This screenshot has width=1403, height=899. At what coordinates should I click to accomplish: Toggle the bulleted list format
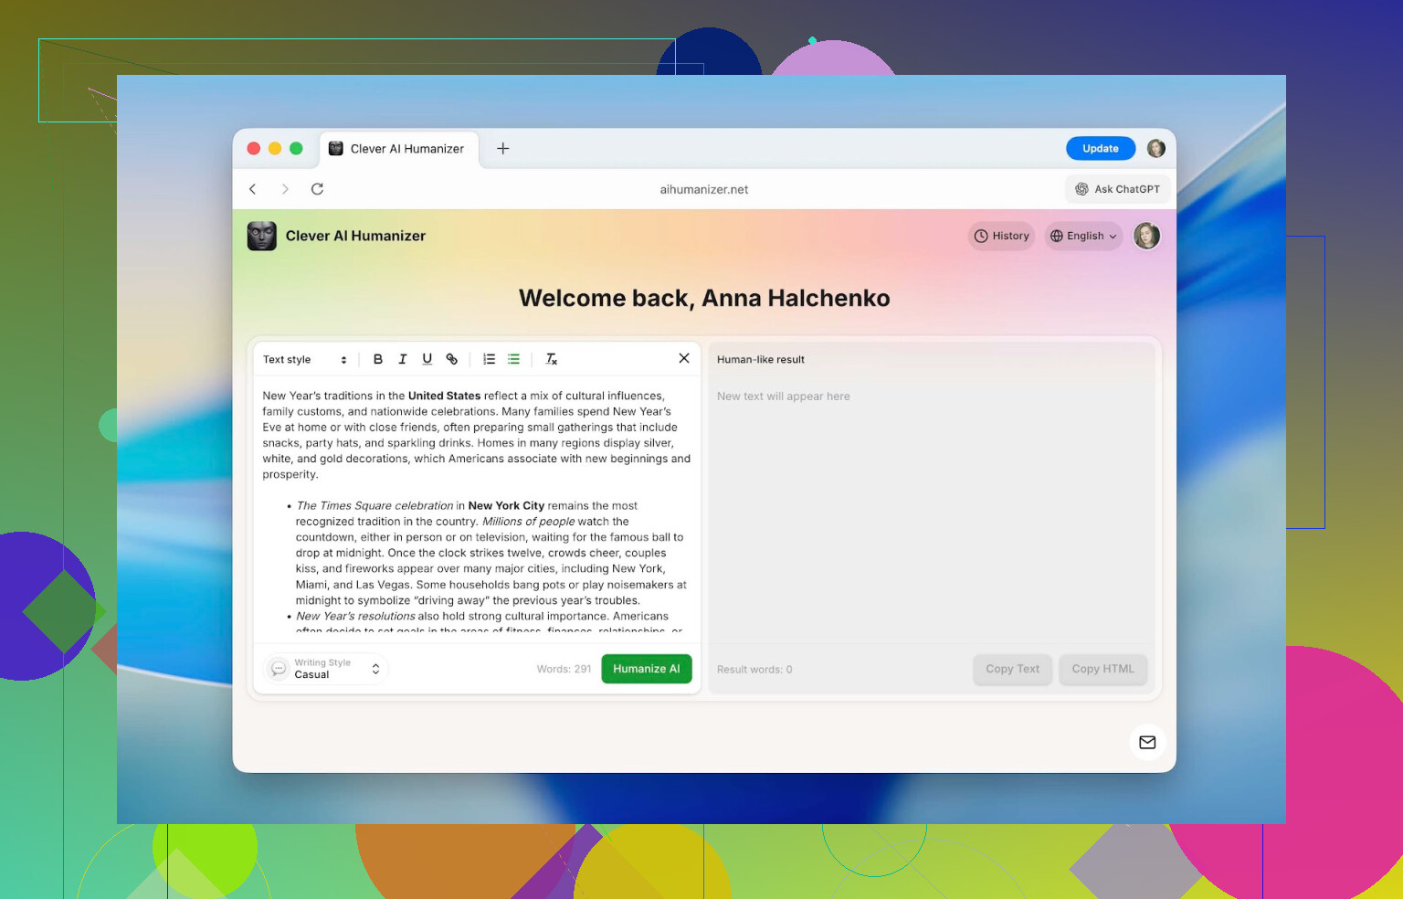point(514,359)
